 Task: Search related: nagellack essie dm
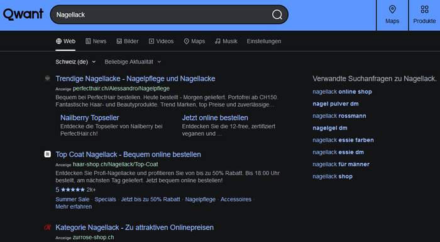click(x=338, y=152)
